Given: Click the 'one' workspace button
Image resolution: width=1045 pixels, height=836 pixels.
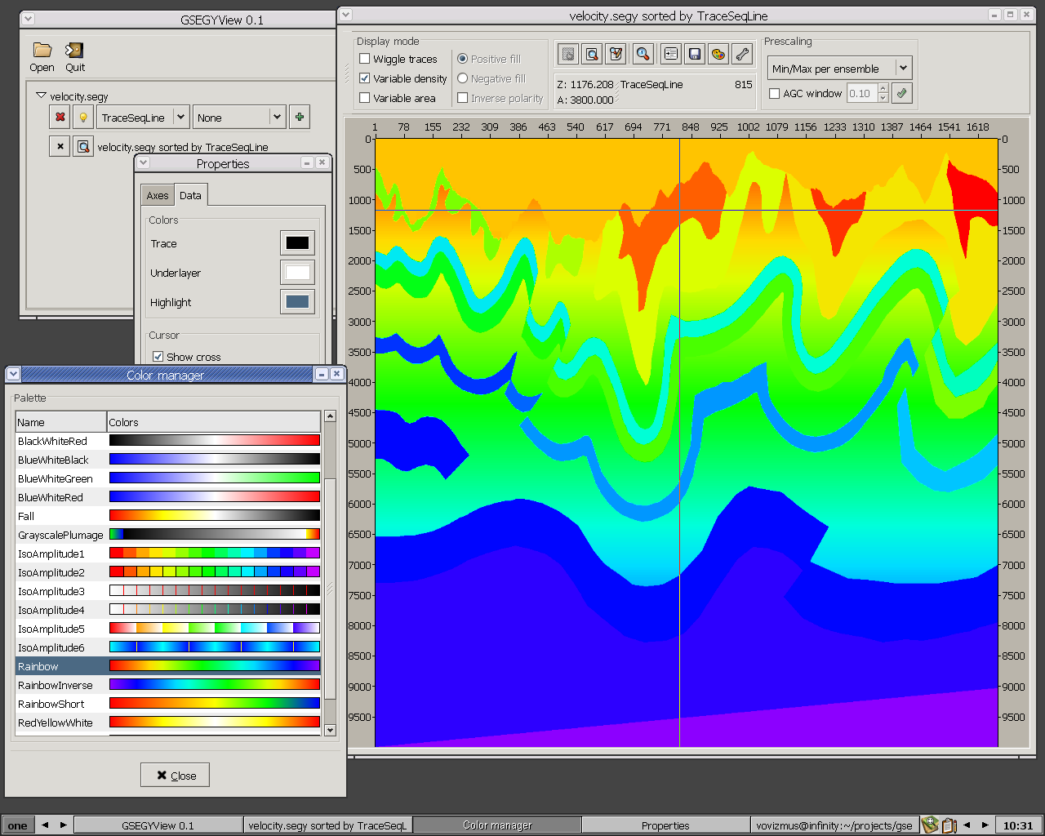Looking at the screenshot, I should pos(17,825).
